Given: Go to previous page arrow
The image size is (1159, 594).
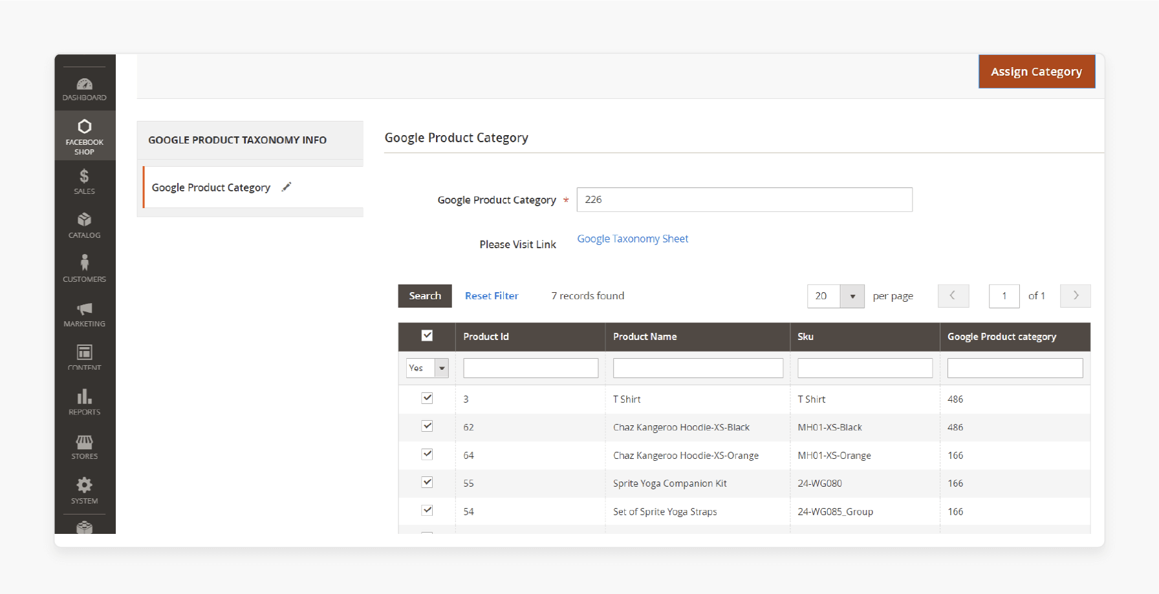Looking at the screenshot, I should (x=953, y=296).
